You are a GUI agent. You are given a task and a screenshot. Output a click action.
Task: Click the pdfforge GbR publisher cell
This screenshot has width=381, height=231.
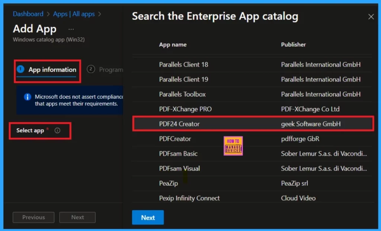point(300,139)
